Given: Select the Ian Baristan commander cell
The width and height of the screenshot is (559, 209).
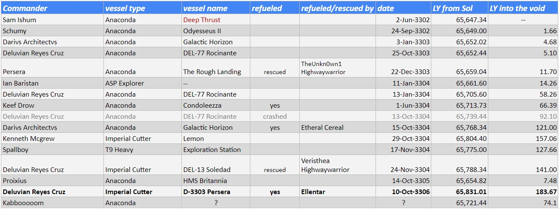Looking at the screenshot, I should (52, 83).
